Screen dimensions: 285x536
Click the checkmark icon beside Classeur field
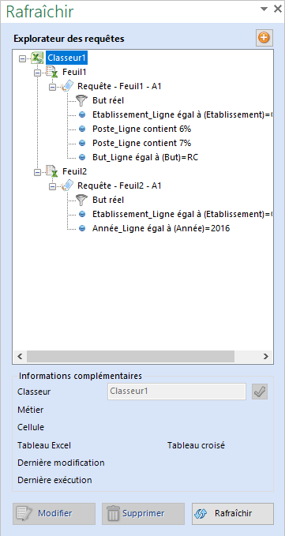click(260, 392)
